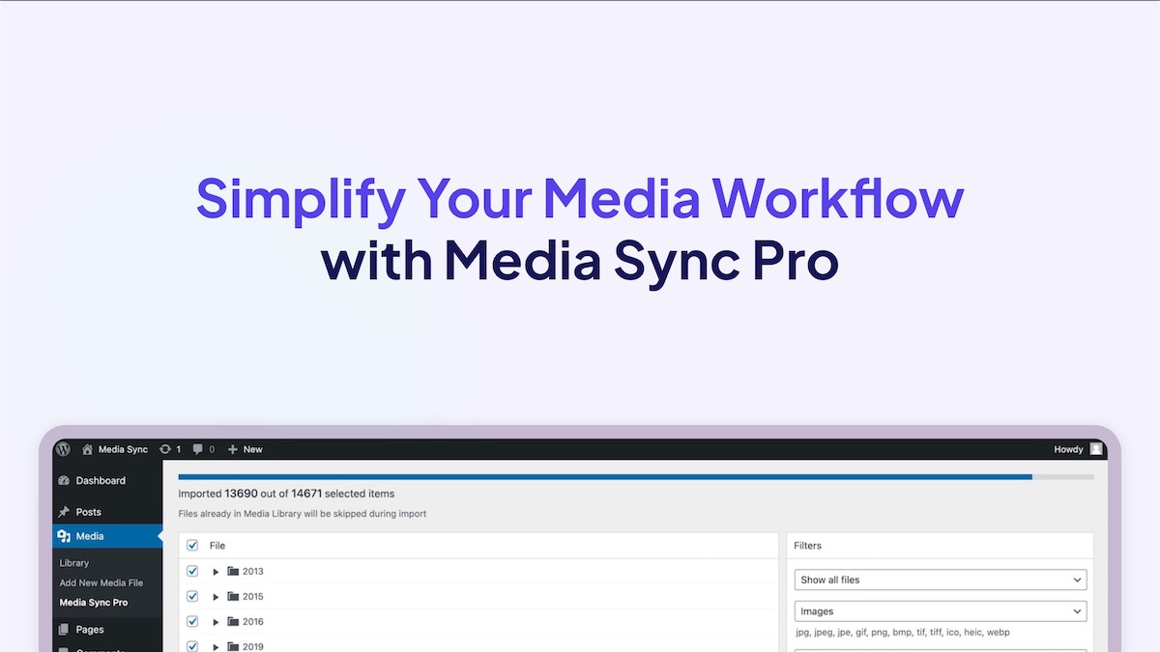Expand the 2016 folder triangle
Viewport: 1160px width, 652px height.
(x=216, y=622)
